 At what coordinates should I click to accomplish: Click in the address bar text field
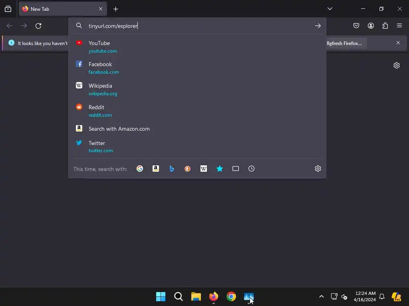198,26
